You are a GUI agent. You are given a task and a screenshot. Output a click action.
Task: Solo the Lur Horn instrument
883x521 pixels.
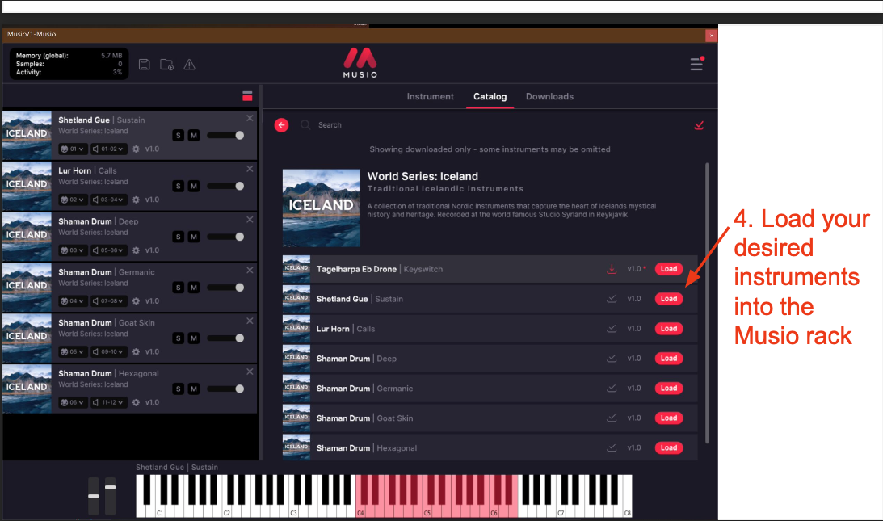click(x=178, y=186)
